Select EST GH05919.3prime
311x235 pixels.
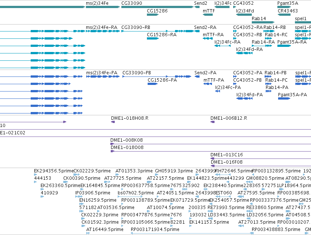[x=174, y=171]
